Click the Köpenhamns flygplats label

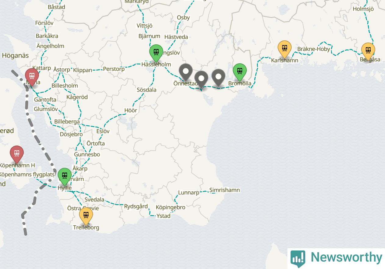[x=27, y=175]
